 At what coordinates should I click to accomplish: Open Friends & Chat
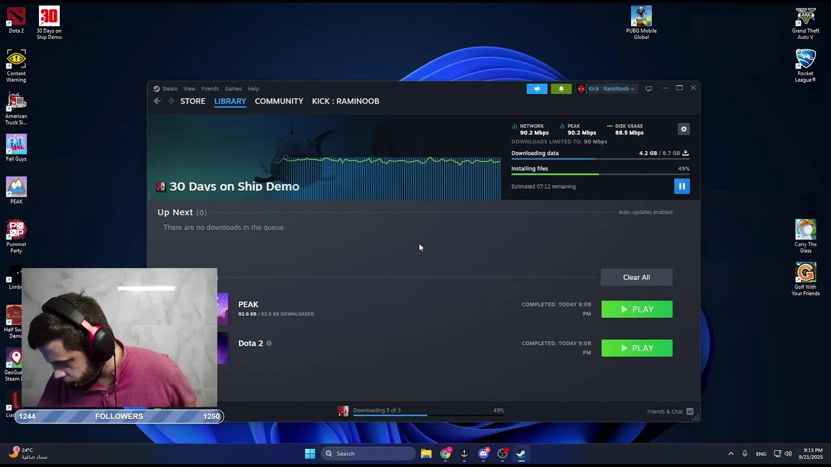point(670,411)
